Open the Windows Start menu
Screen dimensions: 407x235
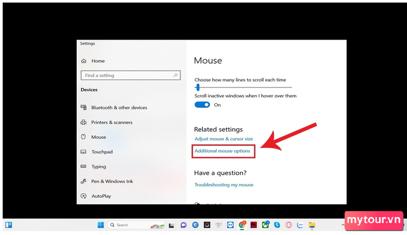click(101, 225)
